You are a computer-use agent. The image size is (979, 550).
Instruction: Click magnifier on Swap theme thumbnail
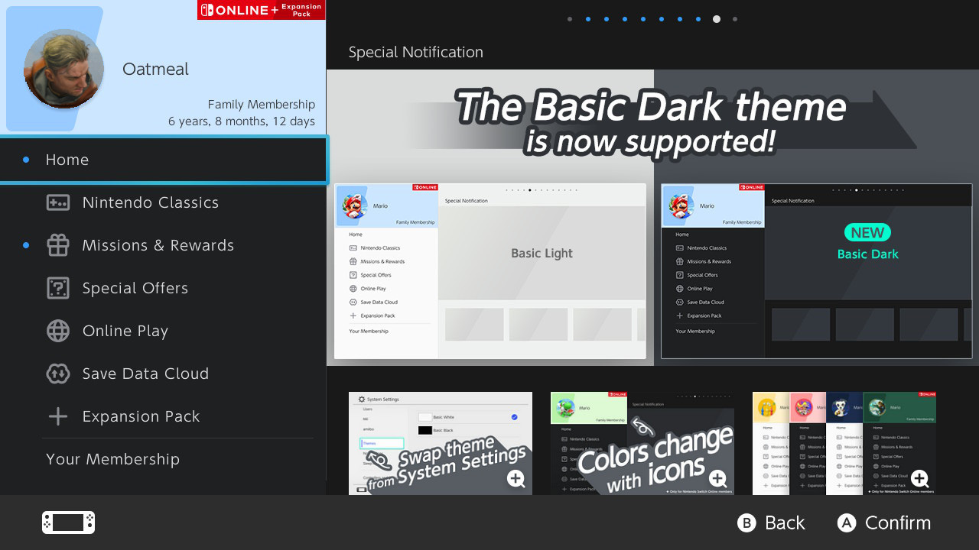(516, 479)
